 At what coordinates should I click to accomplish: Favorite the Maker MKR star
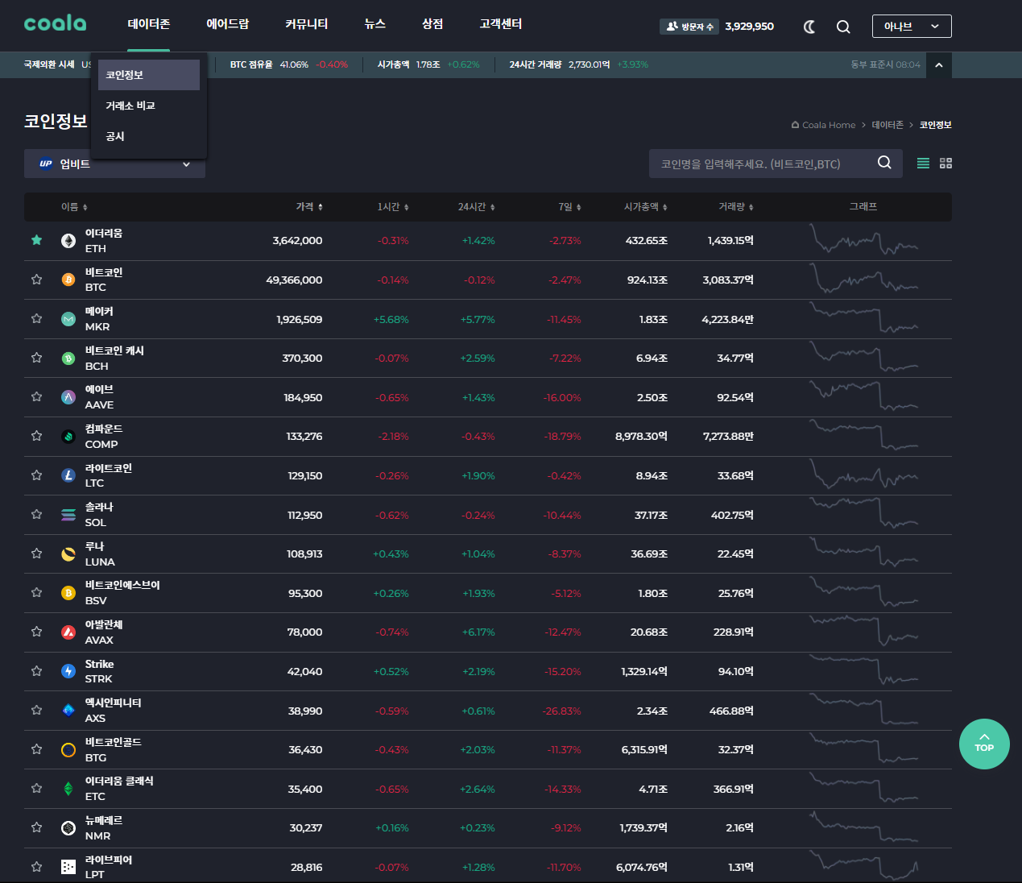(36, 318)
